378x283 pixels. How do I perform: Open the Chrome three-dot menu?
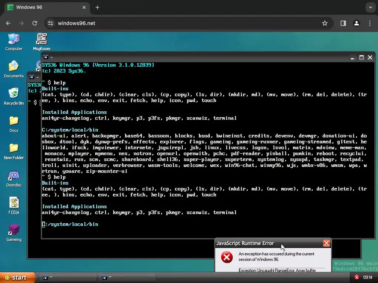[370, 23]
